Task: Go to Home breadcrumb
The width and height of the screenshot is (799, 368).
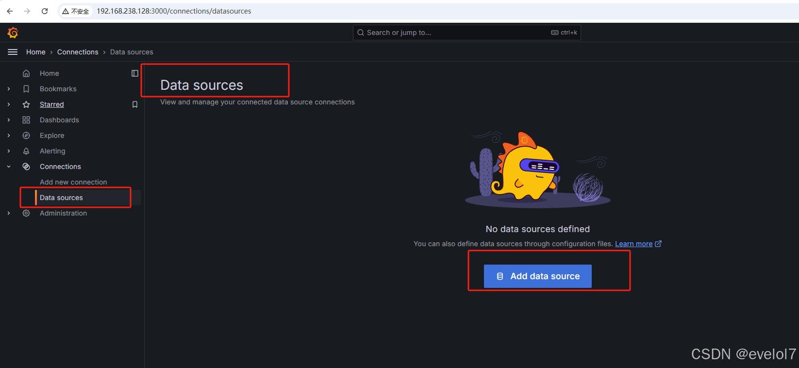Action: click(x=36, y=52)
